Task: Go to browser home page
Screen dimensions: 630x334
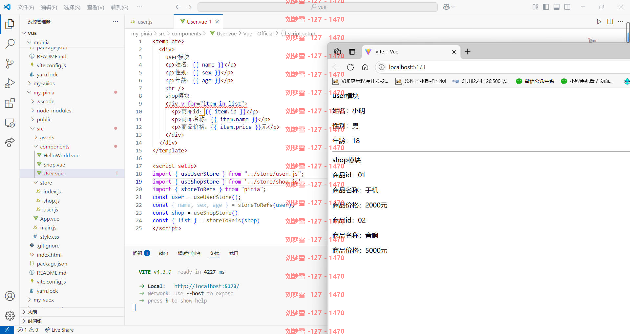Action: pos(365,67)
